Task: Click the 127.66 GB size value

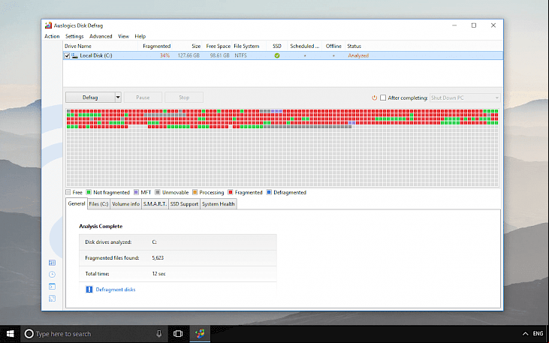Action: (189, 56)
